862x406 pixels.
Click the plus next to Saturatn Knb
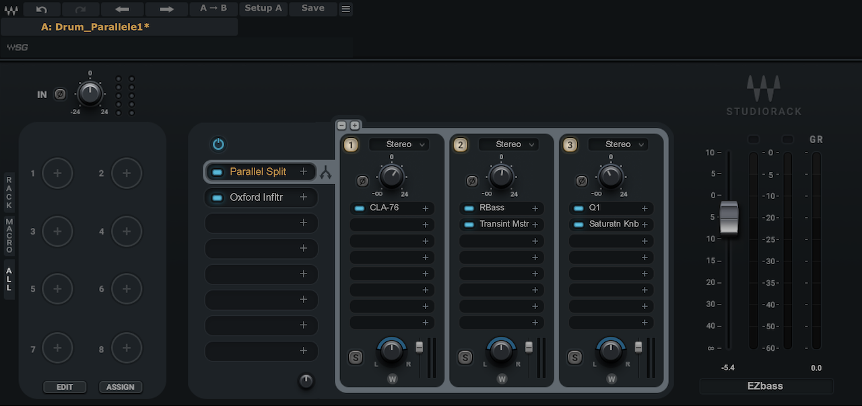(x=644, y=225)
